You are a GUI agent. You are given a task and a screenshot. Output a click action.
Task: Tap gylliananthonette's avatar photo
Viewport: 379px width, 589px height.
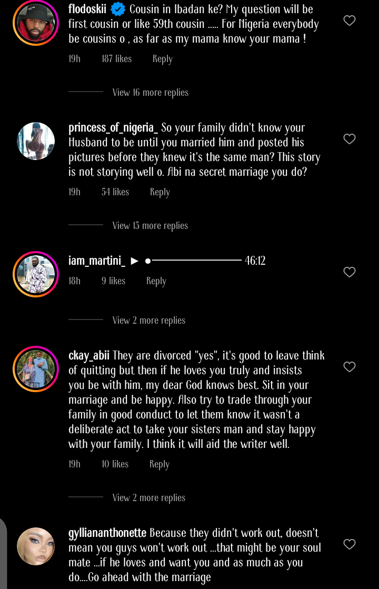click(36, 546)
